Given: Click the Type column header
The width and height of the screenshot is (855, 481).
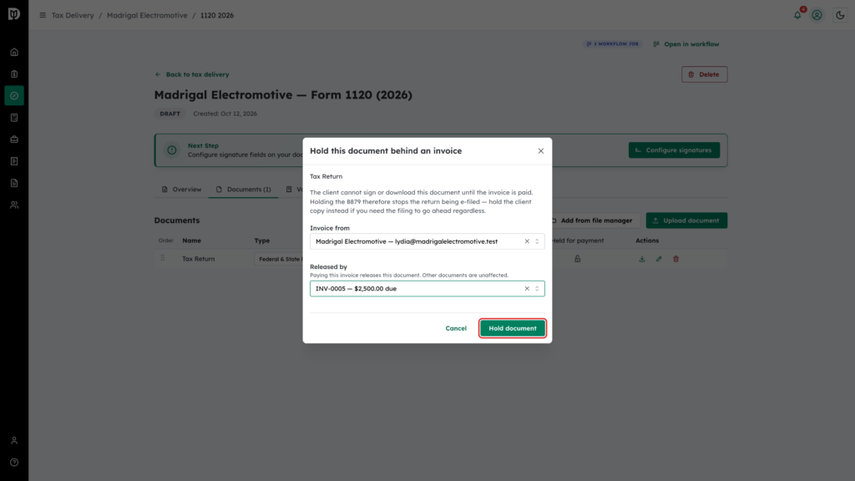Looking at the screenshot, I should coord(262,240).
